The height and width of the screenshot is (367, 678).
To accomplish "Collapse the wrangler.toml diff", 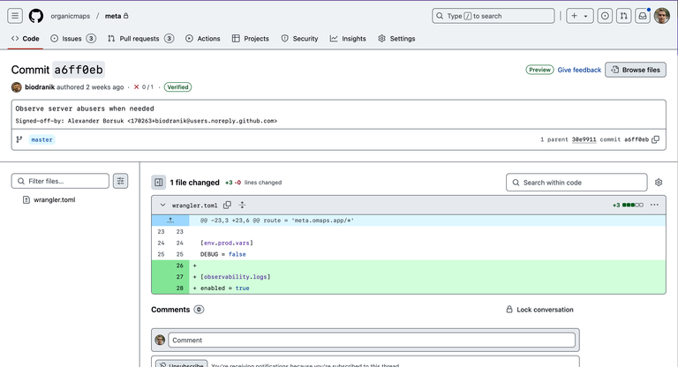I will (162, 205).
